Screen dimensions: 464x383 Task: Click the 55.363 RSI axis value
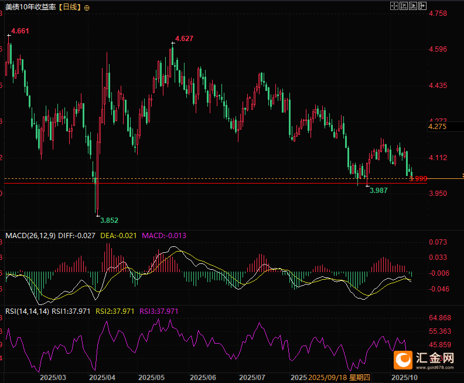[x=440, y=331]
